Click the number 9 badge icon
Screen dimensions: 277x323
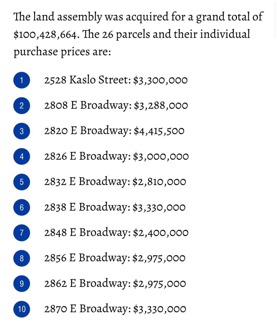(x=22, y=284)
